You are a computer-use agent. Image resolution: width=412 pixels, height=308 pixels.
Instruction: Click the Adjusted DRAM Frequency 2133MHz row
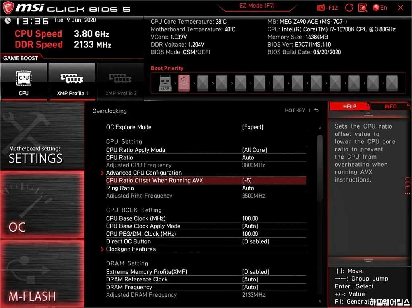click(x=206, y=295)
